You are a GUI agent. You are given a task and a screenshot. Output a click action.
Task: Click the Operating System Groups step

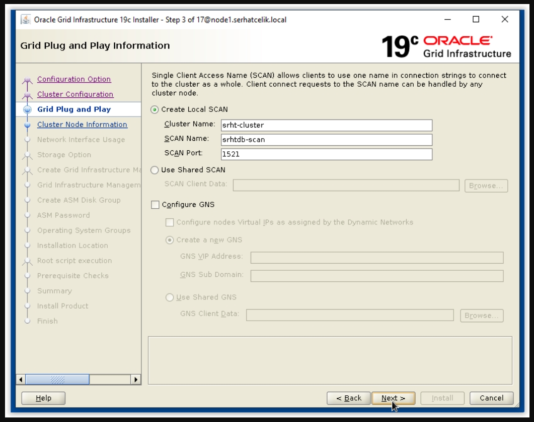tap(84, 230)
